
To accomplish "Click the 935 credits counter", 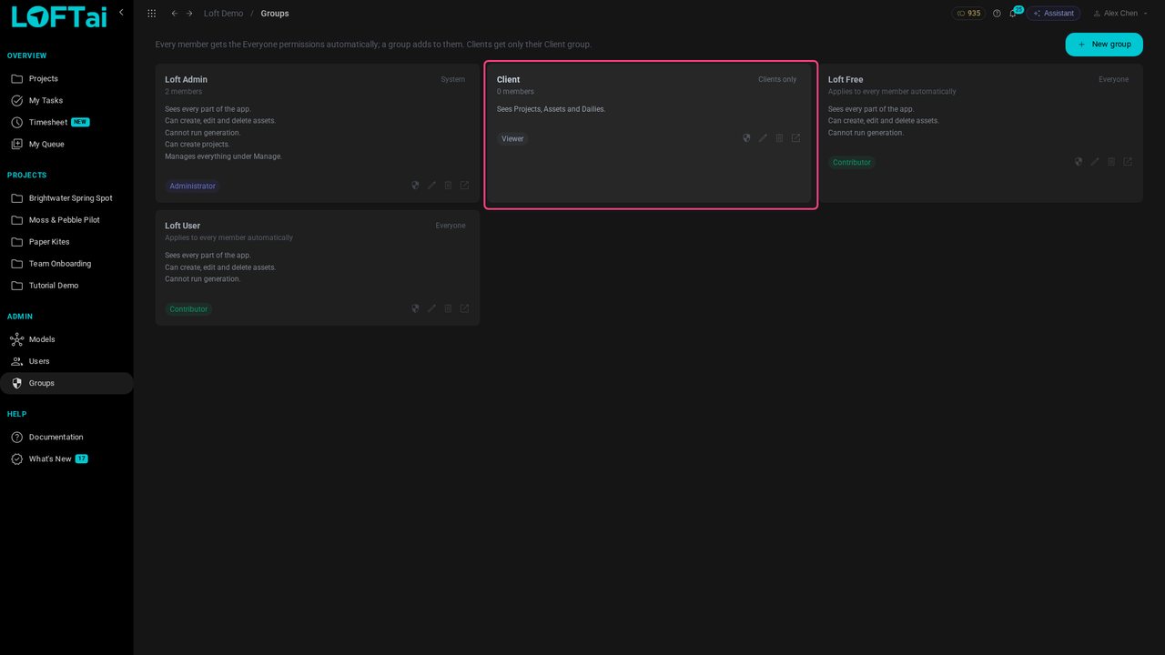I will point(968,14).
